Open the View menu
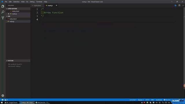Image resolution: width=185 pixels, height=104 pixels. pos(23,2)
